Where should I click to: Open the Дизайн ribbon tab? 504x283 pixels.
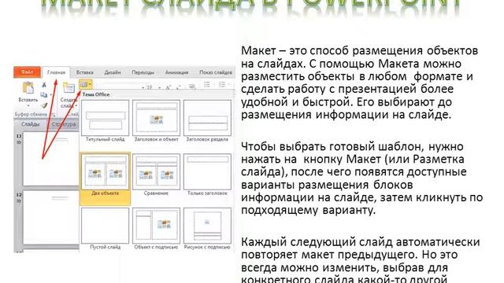(113, 72)
